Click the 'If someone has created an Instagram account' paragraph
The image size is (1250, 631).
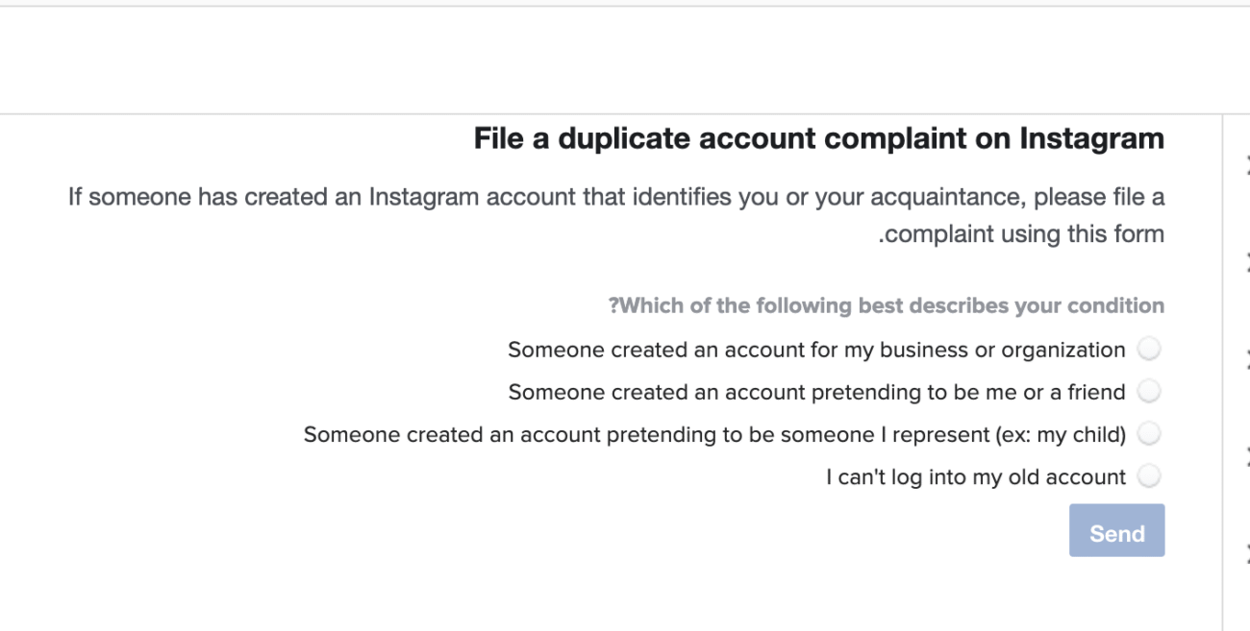click(x=615, y=199)
